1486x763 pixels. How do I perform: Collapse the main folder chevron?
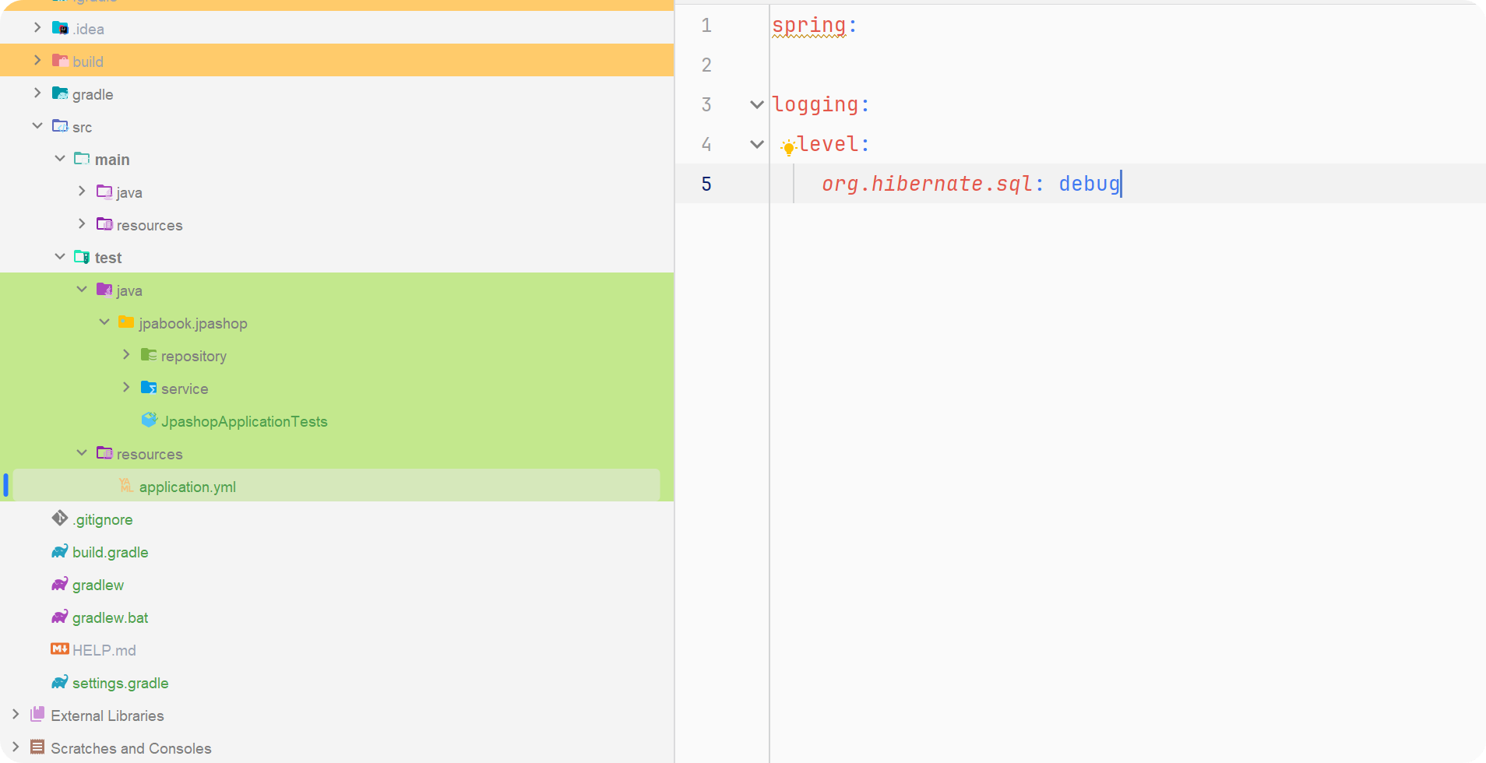pyautogui.click(x=60, y=159)
